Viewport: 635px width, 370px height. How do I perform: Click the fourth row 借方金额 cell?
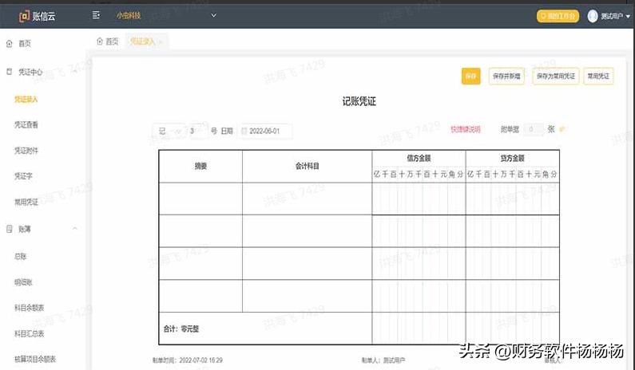[x=419, y=296]
